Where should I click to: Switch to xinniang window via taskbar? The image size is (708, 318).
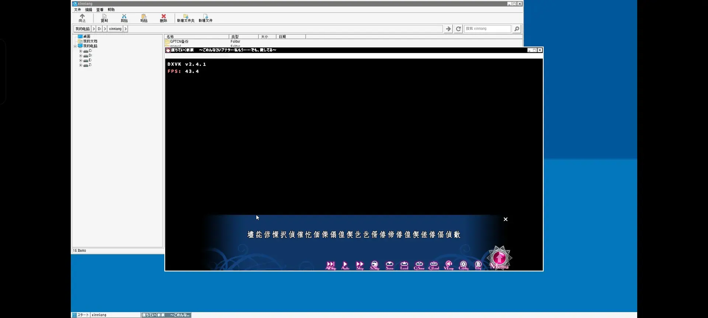tap(116, 315)
